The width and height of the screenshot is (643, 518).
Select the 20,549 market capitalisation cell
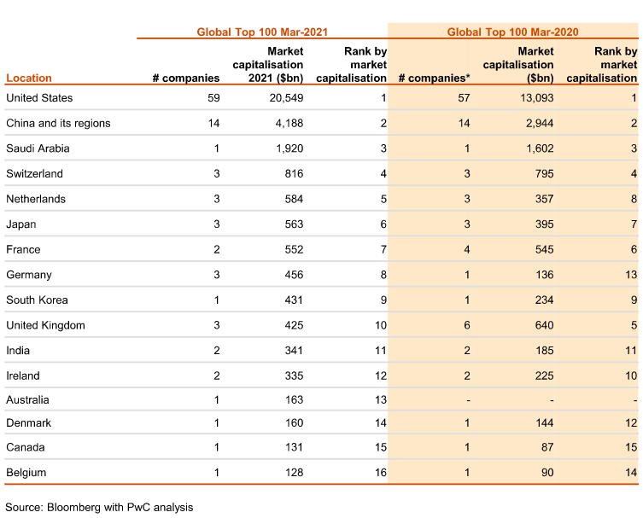[x=284, y=98]
